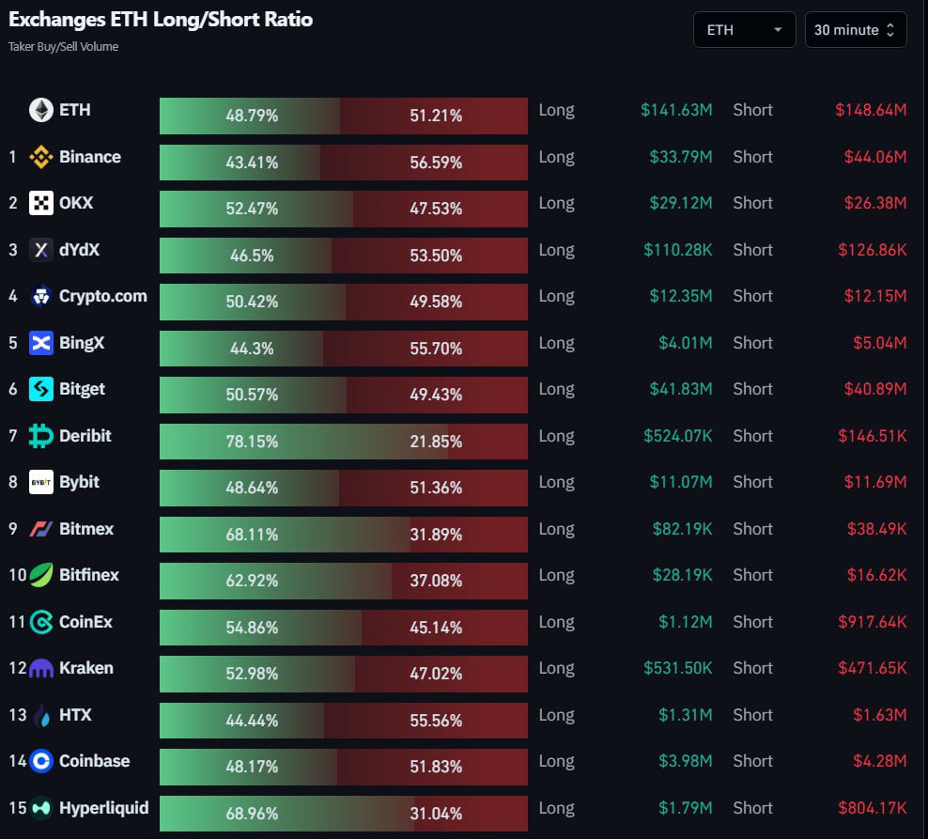
Task: Click the Coinbase logo icon
Action: click(x=40, y=761)
